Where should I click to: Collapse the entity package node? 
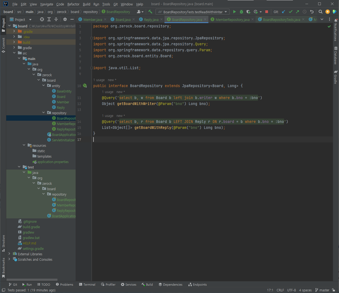click(43, 85)
